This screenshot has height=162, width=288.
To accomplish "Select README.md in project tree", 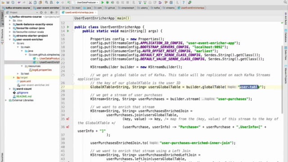I will coord(22,96).
